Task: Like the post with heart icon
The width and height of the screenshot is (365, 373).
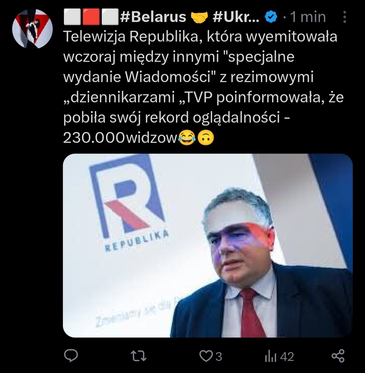Action: tap(206, 356)
